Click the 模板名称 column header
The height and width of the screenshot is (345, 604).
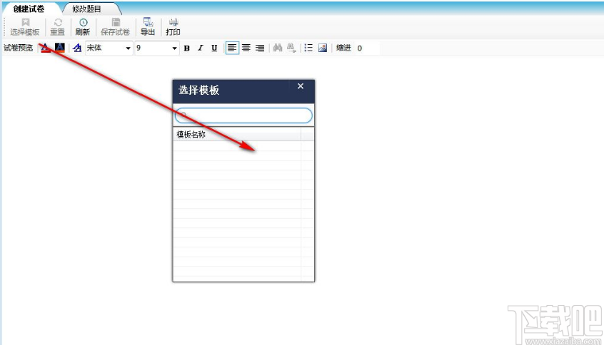point(236,135)
